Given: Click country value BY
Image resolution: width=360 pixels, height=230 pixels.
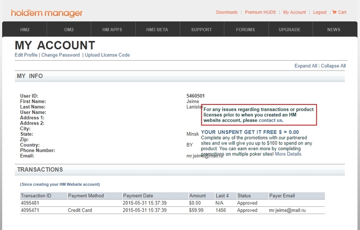Looking at the screenshot, I should [x=190, y=145].
